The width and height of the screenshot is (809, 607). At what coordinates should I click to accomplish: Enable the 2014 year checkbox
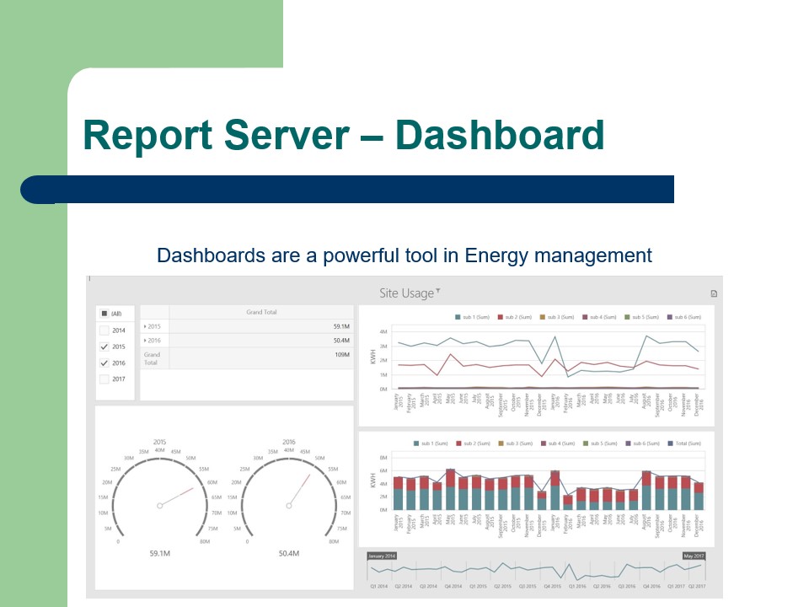104,330
